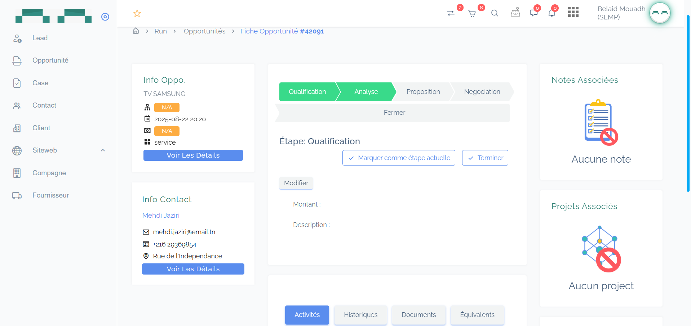Screen dimensions: 691x326
Task: Click the Opportunité sidebar icon
Action: [17, 60]
